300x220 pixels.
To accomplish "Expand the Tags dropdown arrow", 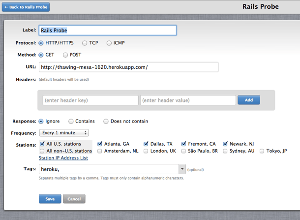I will (x=182, y=169).
